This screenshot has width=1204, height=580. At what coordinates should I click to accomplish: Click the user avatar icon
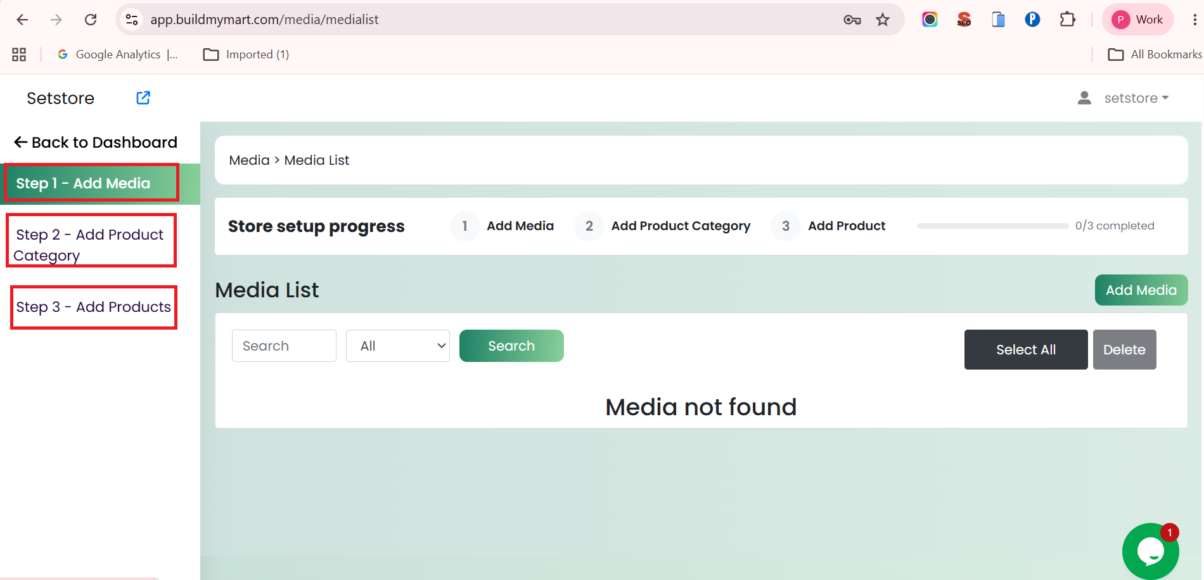1084,98
